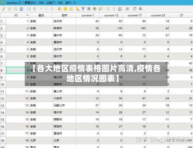The height and width of the screenshot is (148, 193).
Task: Click the 池州市 city cell
Action: point(64,49)
